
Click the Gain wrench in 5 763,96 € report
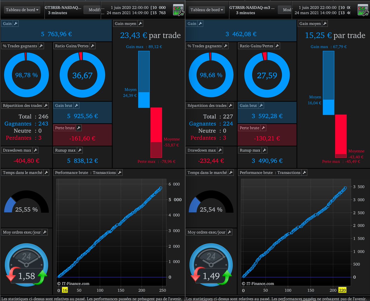point(16,23)
